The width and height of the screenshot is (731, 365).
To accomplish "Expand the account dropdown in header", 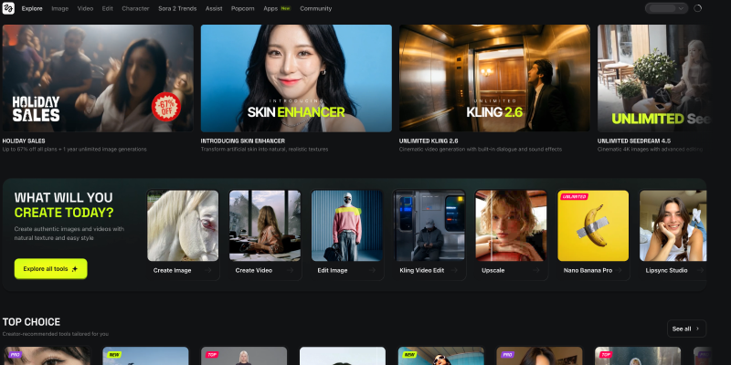I will click(667, 8).
